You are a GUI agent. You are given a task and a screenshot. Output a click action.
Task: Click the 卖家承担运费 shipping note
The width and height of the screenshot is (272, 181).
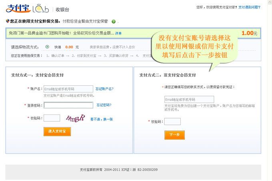click(112, 47)
